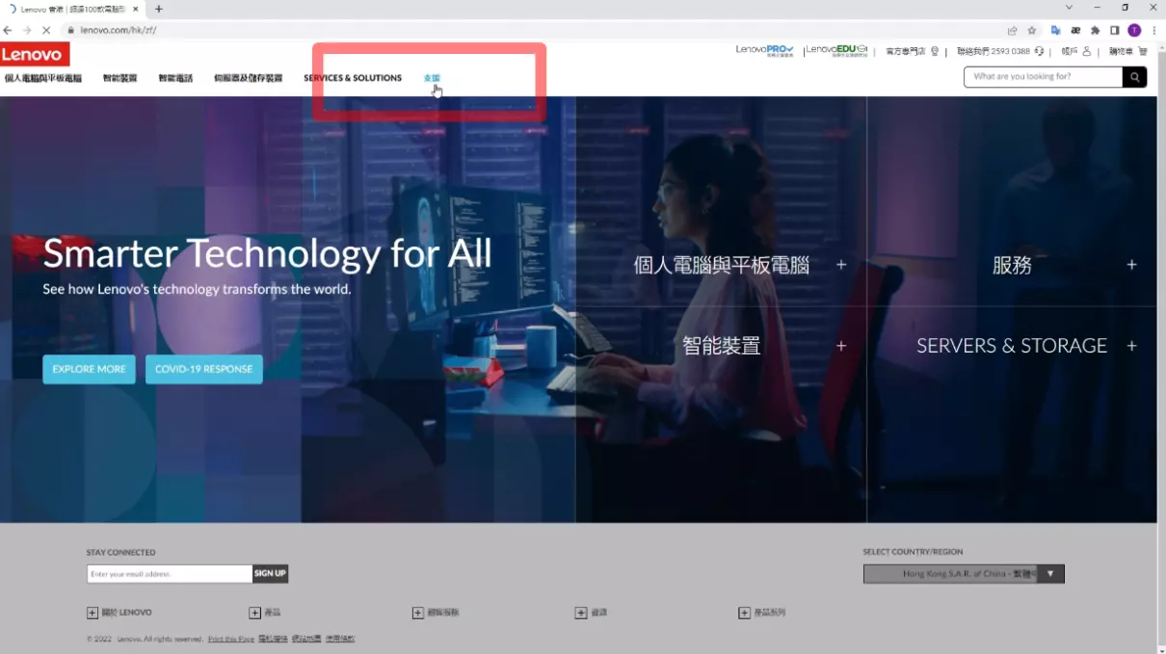
Task: Toggle the browser side panel
Action: tap(1114, 30)
